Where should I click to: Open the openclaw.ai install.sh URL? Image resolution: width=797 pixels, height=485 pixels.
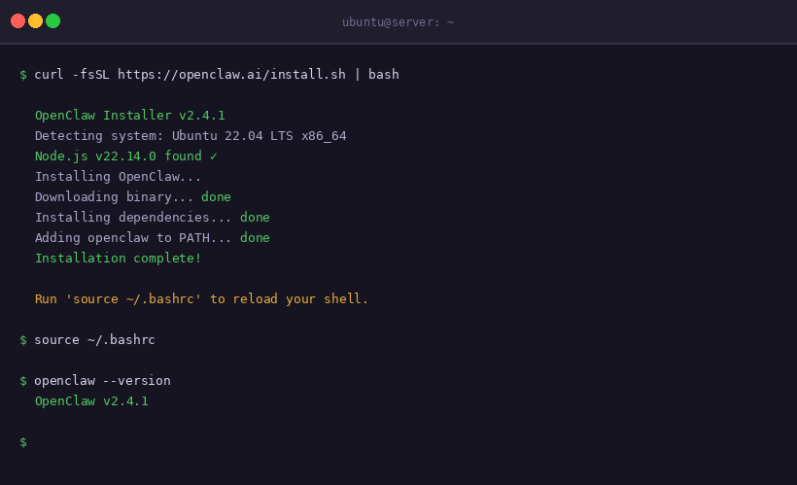click(x=239, y=75)
